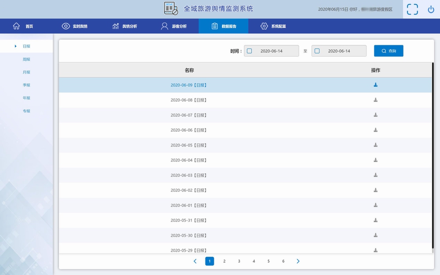This screenshot has width=440, height=275.
Task: Toggle fullscreen mode icon in header
Action: coord(412,9)
